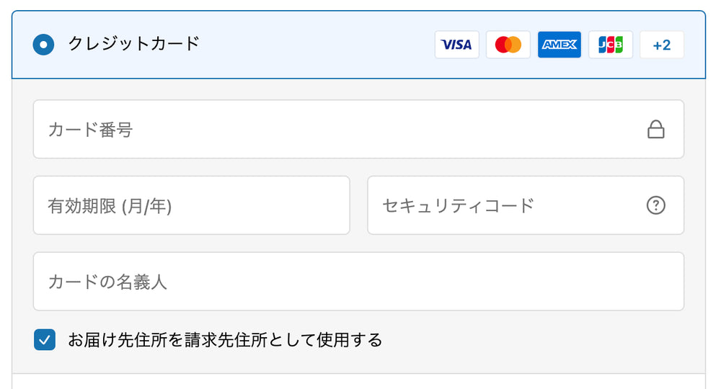This screenshot has width=721, height=389.
Task: Click the AMEX card logo
Action: 559,45
